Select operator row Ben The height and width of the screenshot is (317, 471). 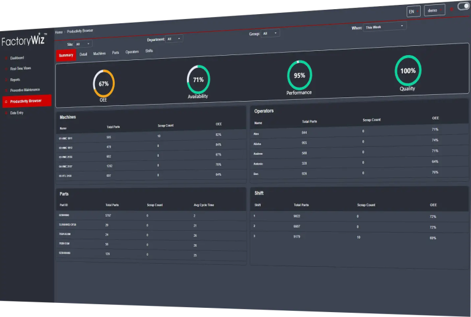[359, 173]
